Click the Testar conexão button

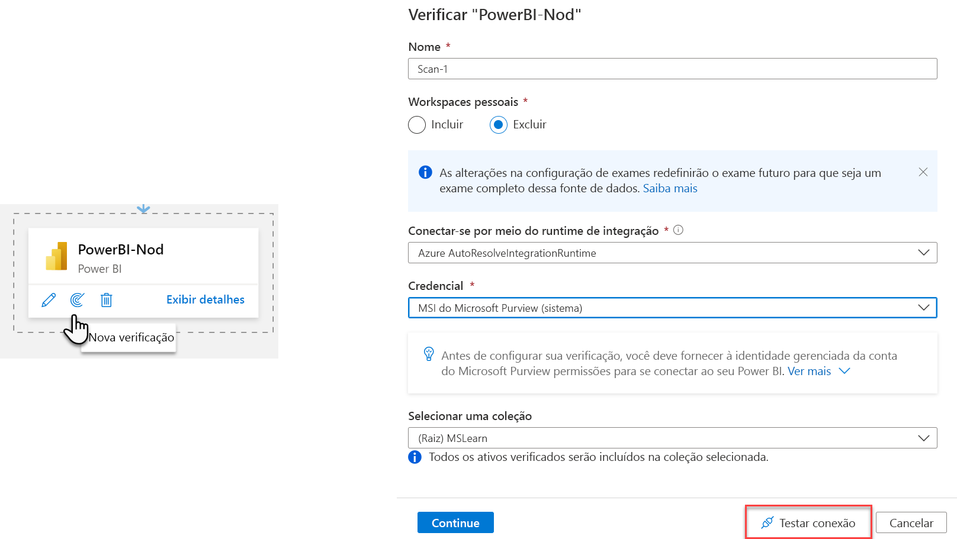pyautogui.click(x=808, y=522)
